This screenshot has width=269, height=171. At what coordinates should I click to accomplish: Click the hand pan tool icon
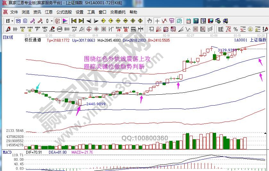click(150, 21)
